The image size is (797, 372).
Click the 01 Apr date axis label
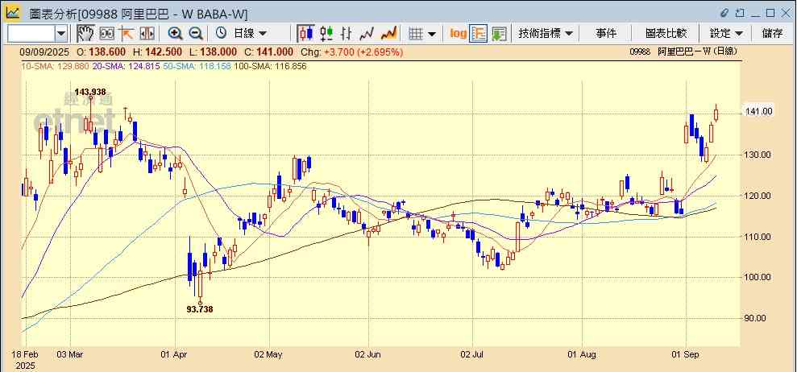pyautogui.click(x=175, y=354)
